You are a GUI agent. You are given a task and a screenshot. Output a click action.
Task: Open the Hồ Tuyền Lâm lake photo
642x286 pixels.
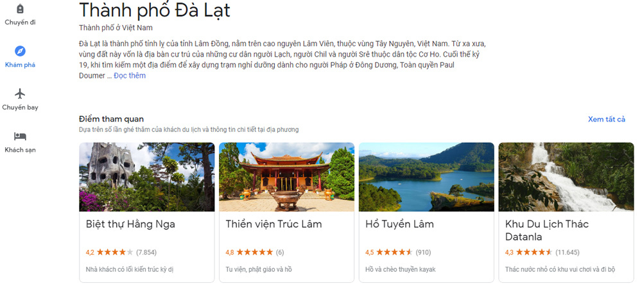pyautogui.click(x=426, y=177)
